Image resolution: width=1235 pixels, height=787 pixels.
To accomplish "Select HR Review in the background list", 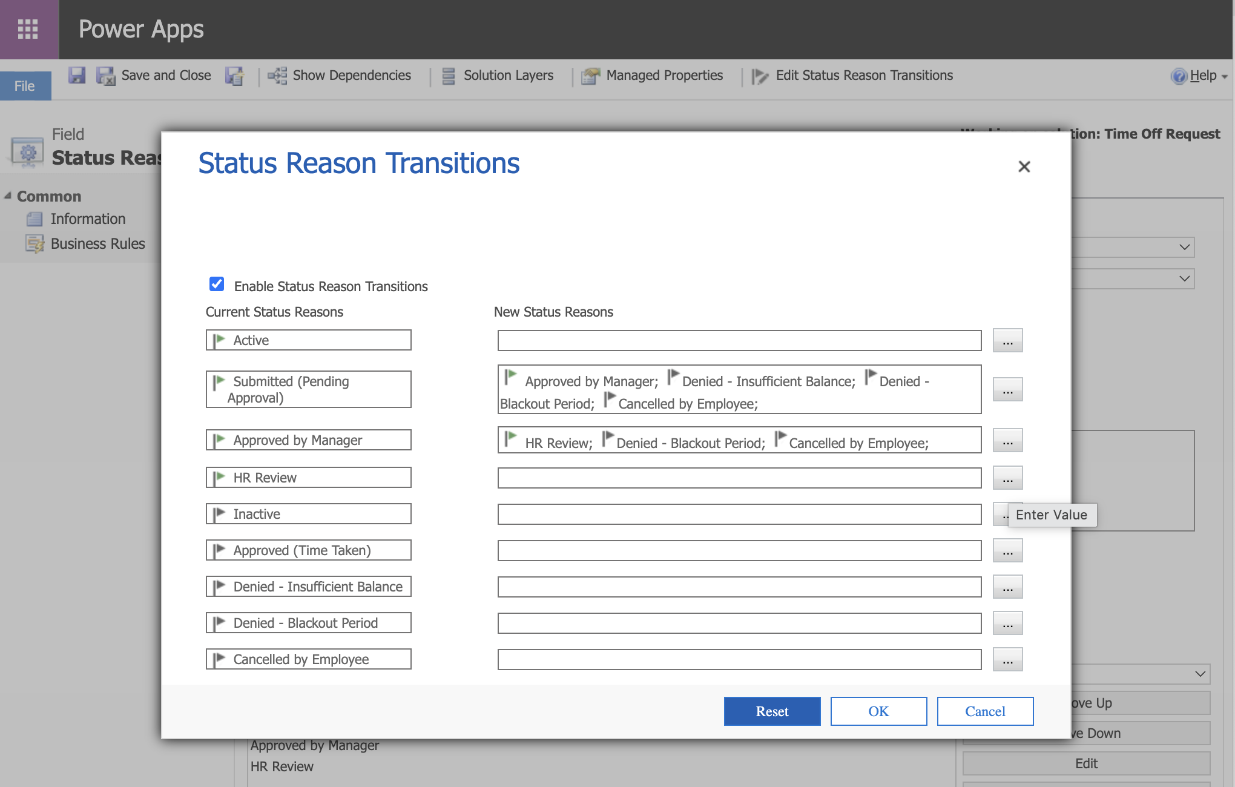I will click(x=282, y=766).
